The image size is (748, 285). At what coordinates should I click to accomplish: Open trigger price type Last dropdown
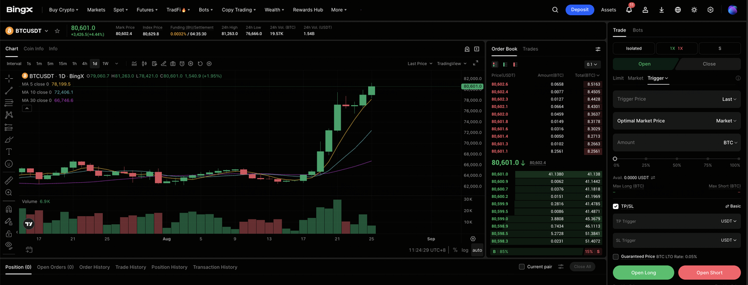point(729,99)
